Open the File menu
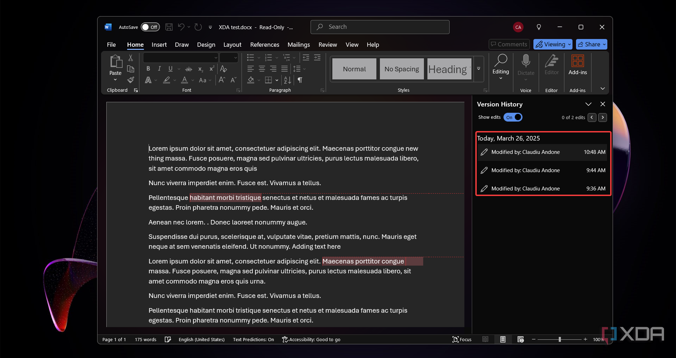 [111, 45]
